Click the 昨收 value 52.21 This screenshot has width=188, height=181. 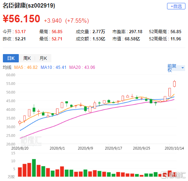(x=20, y=39)
